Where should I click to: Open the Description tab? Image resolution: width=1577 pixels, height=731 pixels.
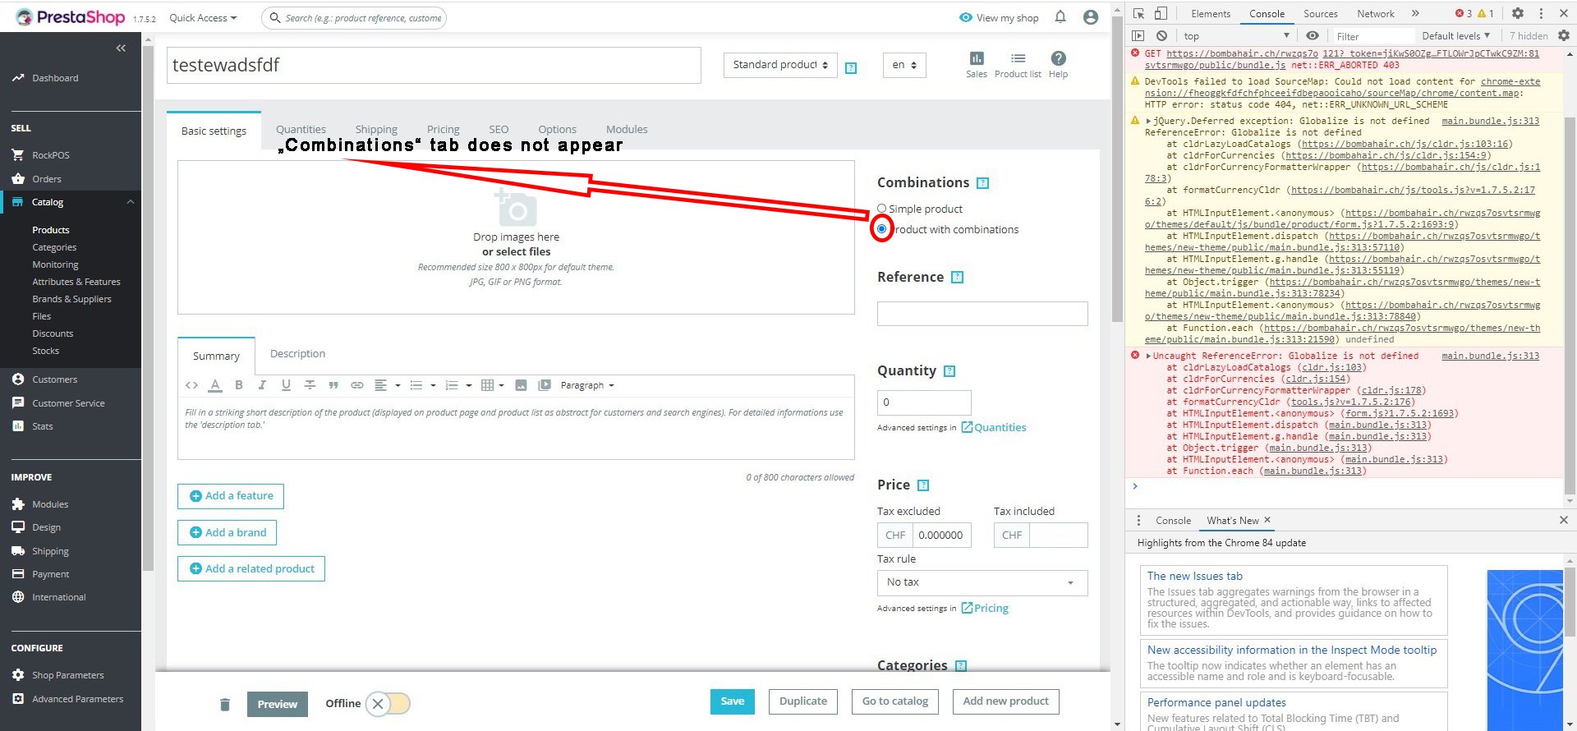click(x=297, y=354)
